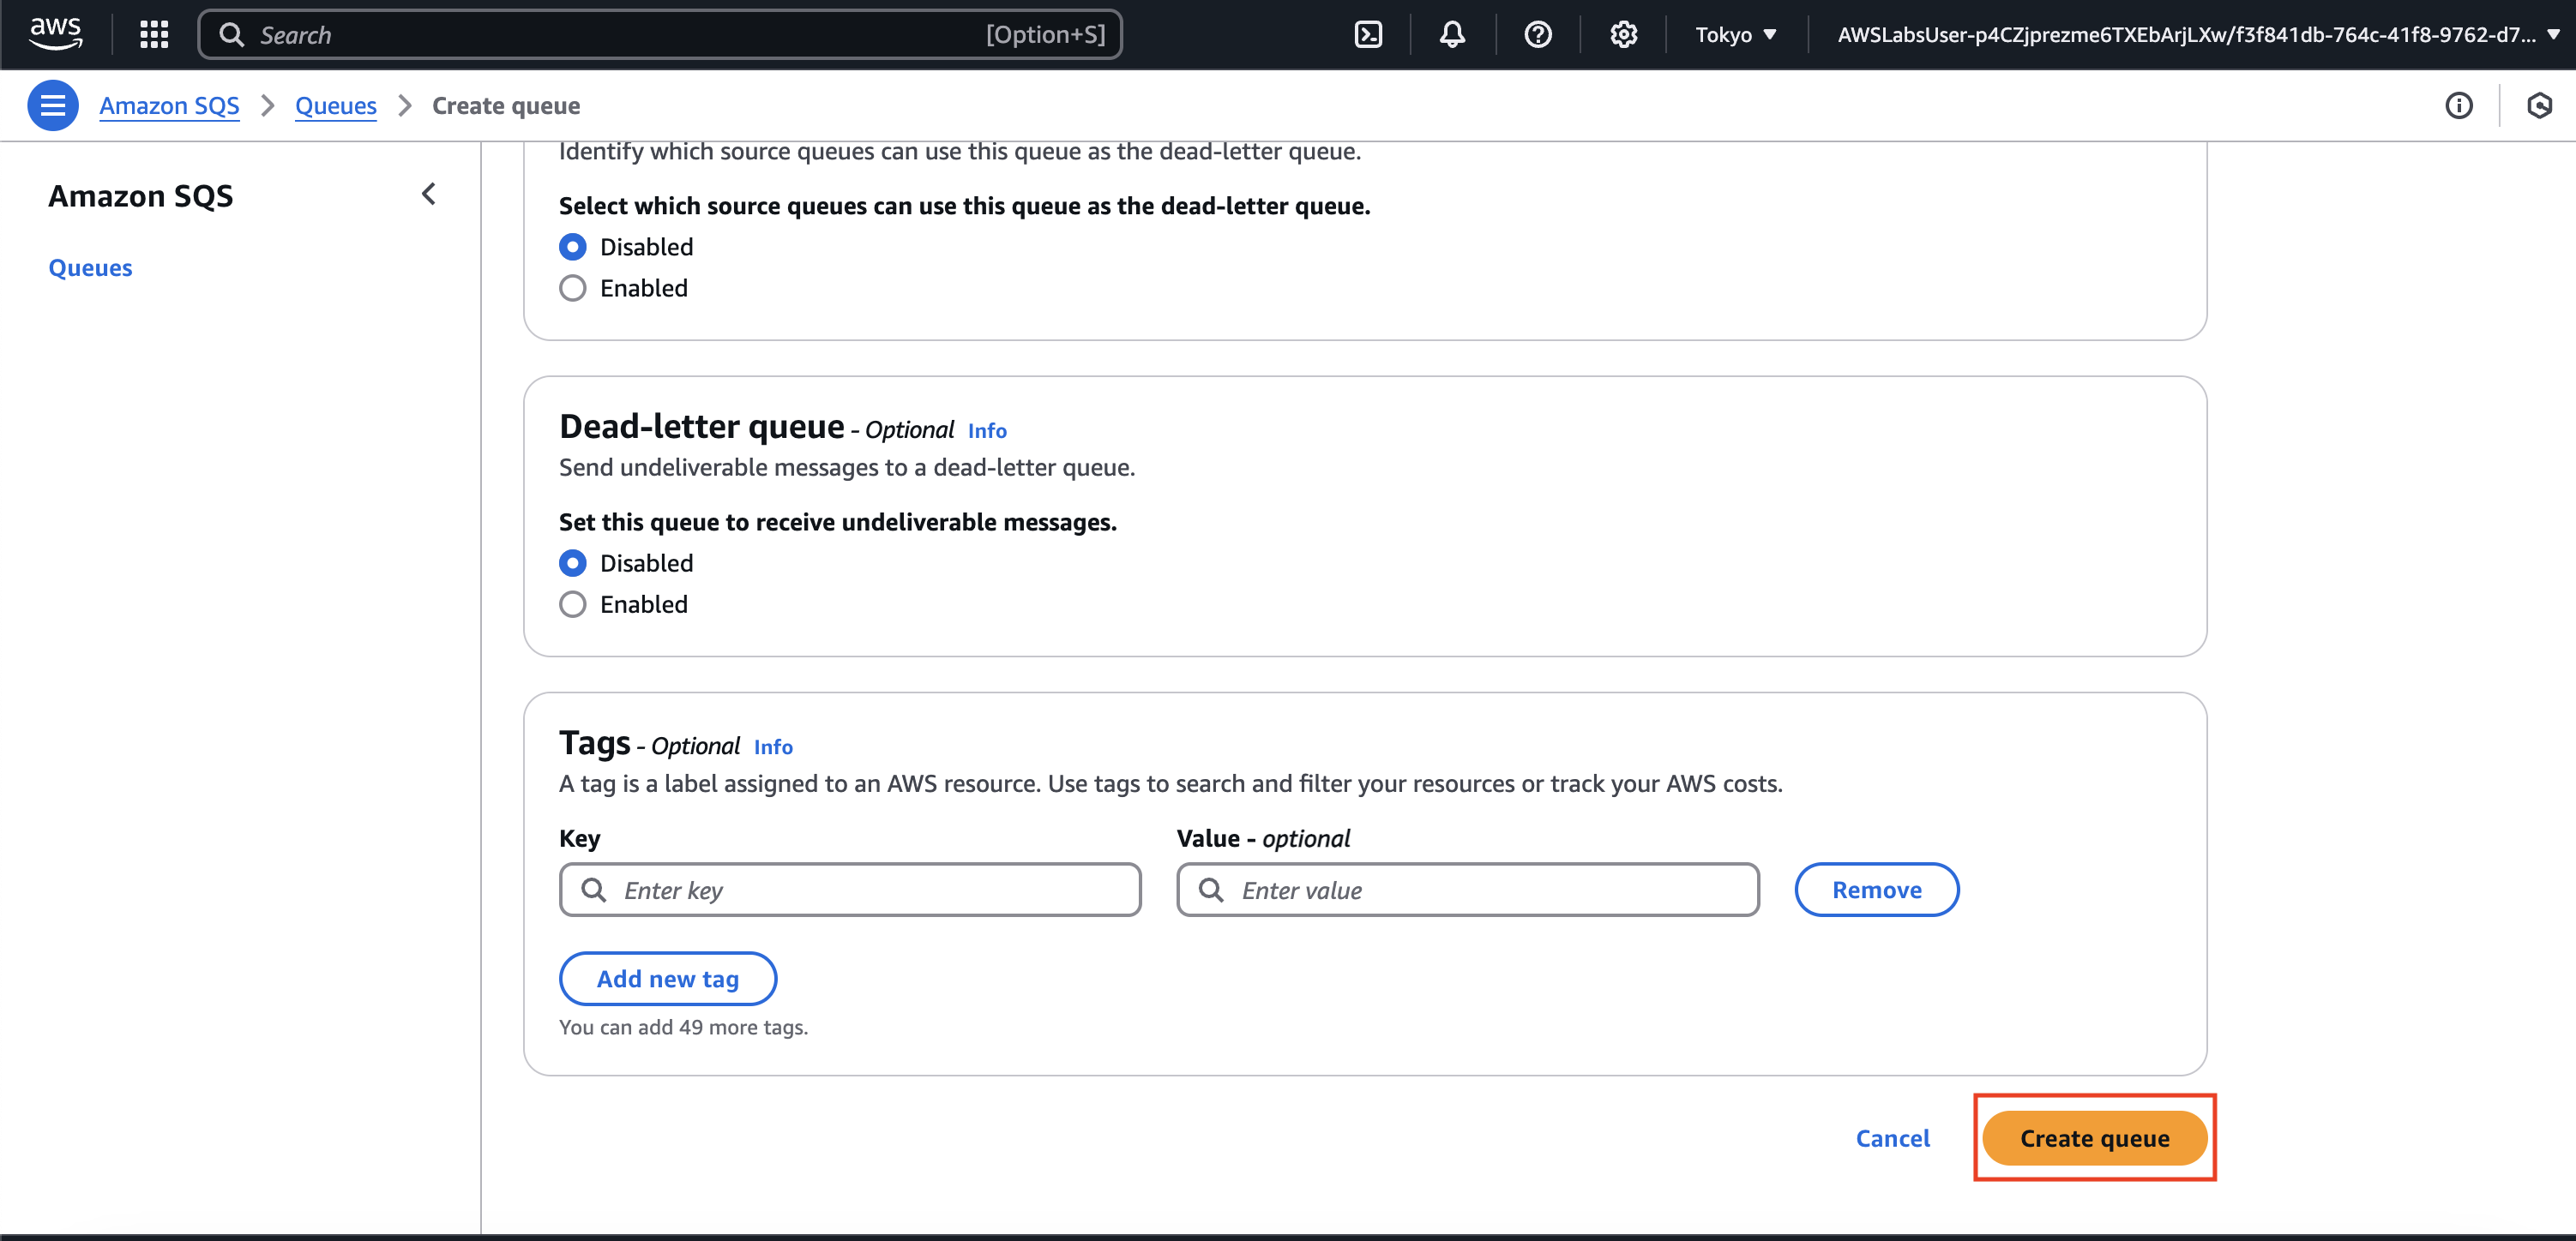2576x1241 pixels.
Task: Collapse the Amazon SQS side panel
Action: point(429,194)
